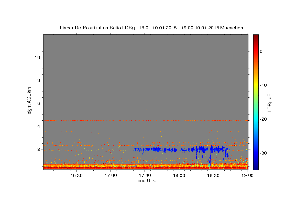The image size is (307, 204).
Task: Click the yellow region of the colorbar
Action: click(256, 84)
